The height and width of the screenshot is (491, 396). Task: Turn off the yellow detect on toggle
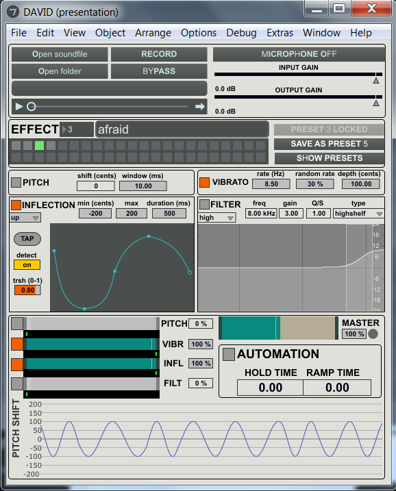pos(27,265)
